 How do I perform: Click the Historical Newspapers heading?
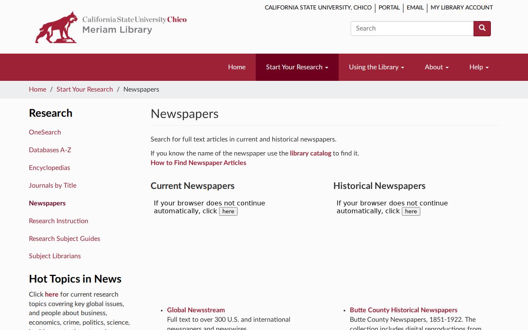(379, 186)
